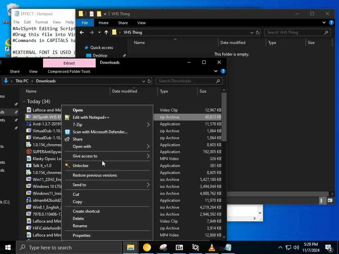Click the Up arrow in the VHS Thing window
Image resolution: width=339 pixels, height=254 pixels.
coord(106,32)
